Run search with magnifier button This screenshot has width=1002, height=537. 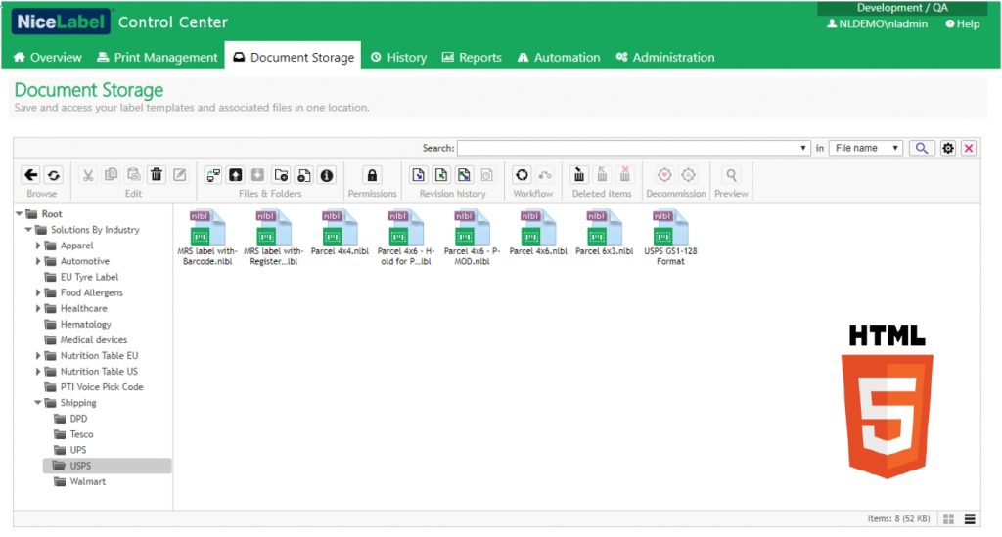pos(922,148)
